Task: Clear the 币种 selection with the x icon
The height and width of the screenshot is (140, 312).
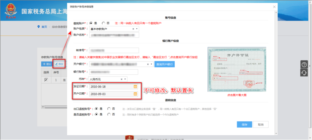Action: [122, 79]
